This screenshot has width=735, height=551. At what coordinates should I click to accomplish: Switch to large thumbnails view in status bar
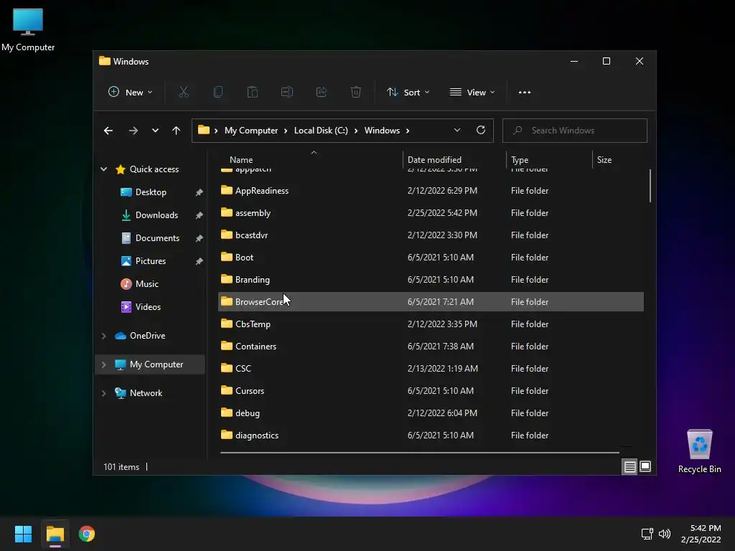click(x=645, y=466)
